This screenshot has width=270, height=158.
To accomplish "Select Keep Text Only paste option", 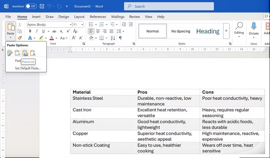I will point(33,53).
